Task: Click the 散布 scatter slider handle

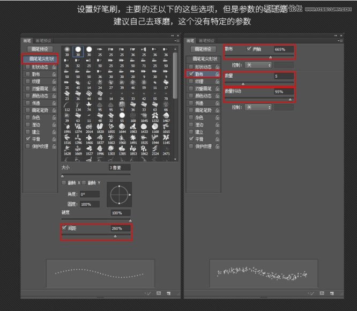Action: [x=271, y=57]
